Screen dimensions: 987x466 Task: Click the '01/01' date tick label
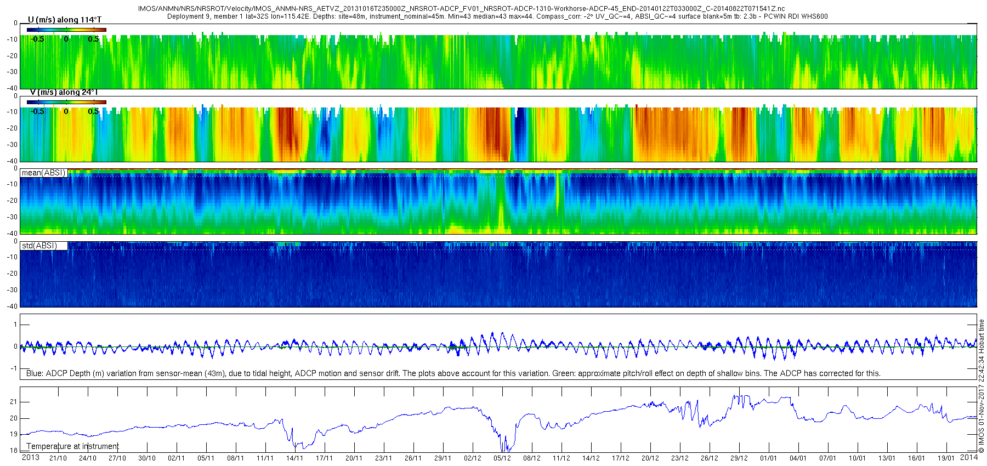(x=769, y=458)
